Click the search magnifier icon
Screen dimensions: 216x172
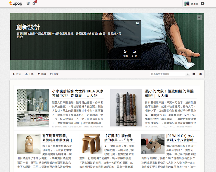pos(188,74)
